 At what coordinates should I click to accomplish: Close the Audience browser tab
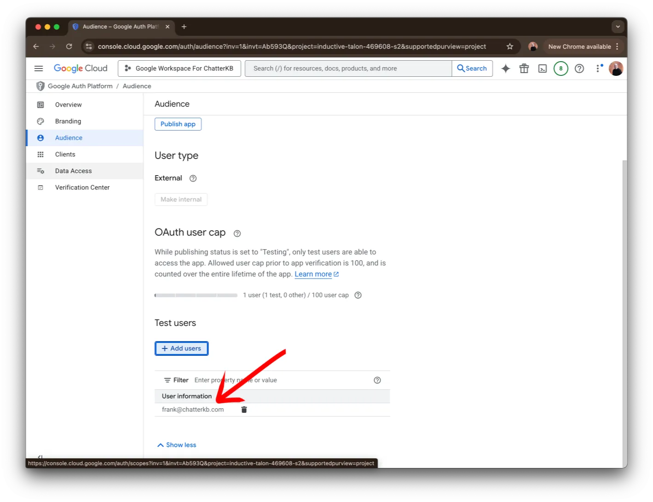[x=168, y=27]
